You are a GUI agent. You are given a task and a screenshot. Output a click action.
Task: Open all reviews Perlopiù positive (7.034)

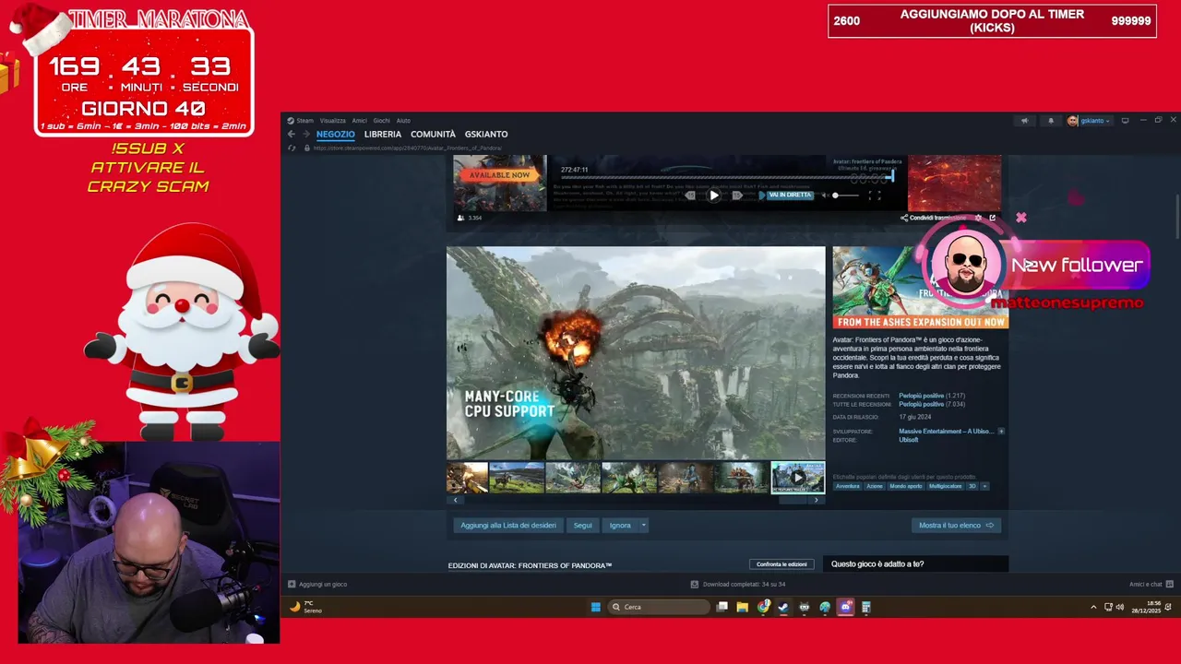[932, 404]
